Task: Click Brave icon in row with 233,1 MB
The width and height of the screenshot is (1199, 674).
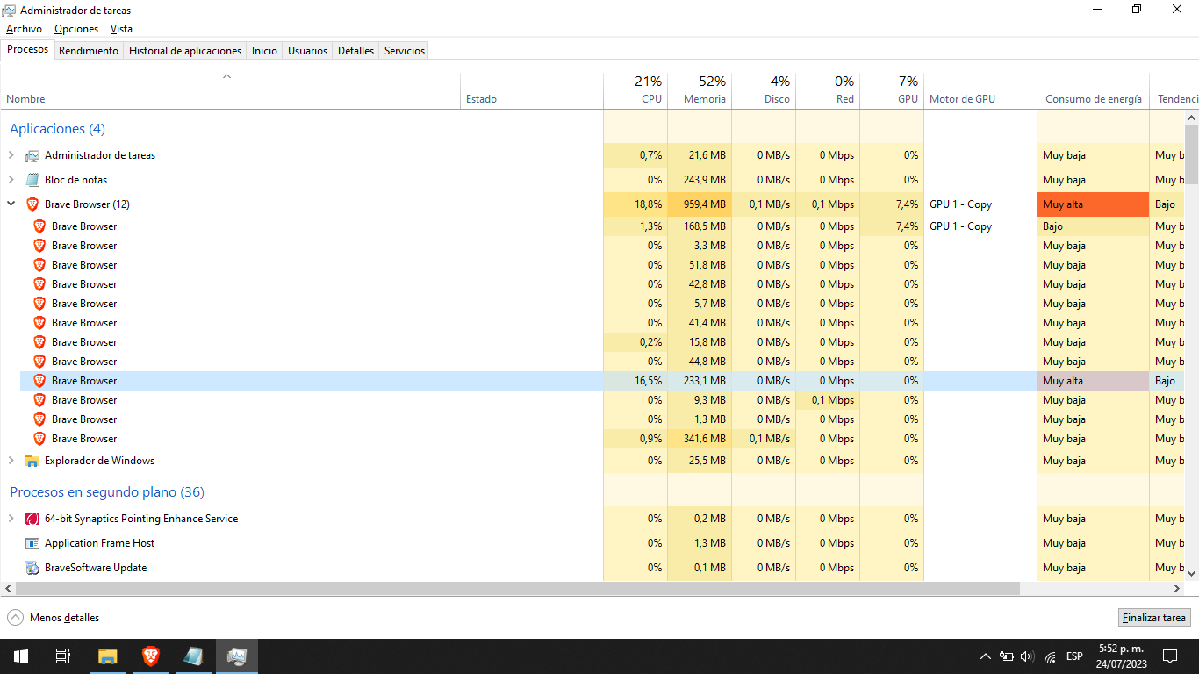Action: coord(39,381)
